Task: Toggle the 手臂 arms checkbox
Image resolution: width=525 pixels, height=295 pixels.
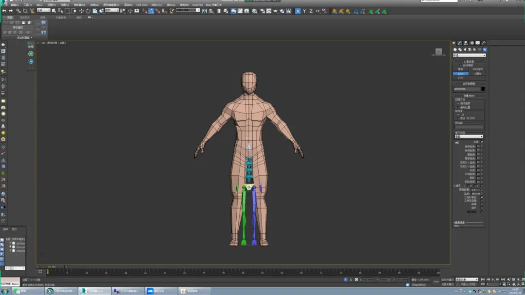Action: [482, 142]
